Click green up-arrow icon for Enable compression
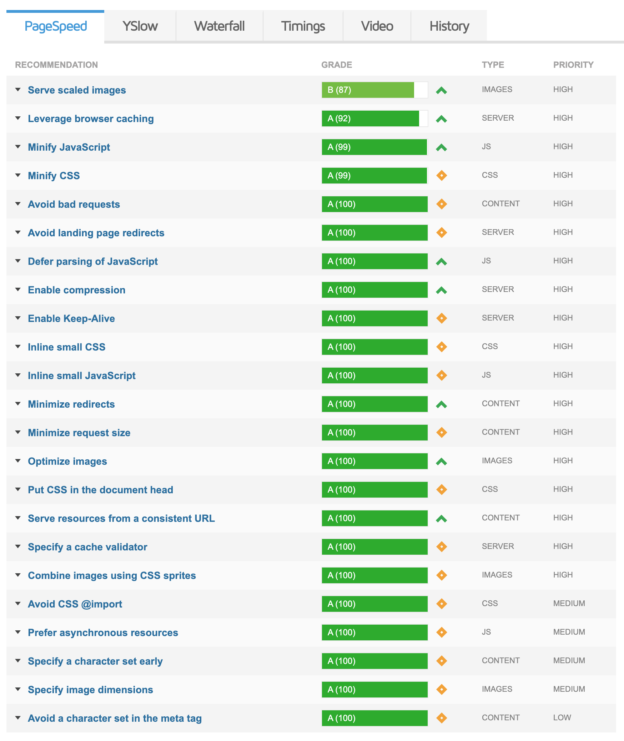The width and height of the screenshot is (624, 741). coord(442,290)
